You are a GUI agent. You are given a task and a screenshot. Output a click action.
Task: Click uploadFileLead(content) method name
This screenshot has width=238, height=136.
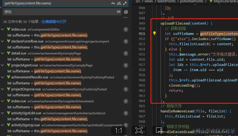pos(185,24)
